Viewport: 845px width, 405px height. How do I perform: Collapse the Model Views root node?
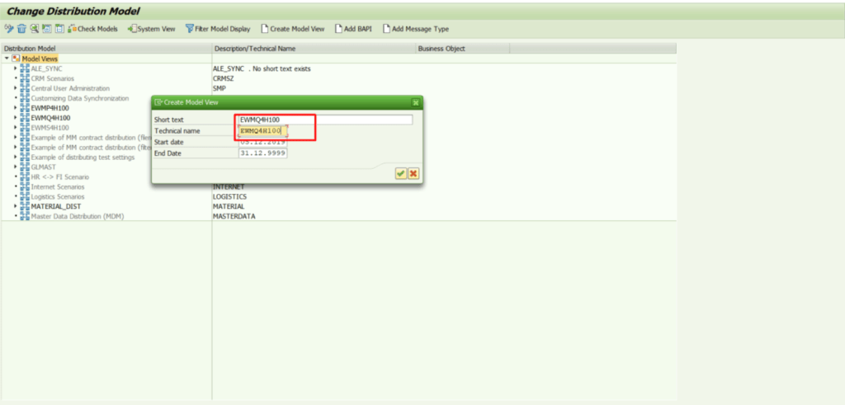(x=7, y=59)
